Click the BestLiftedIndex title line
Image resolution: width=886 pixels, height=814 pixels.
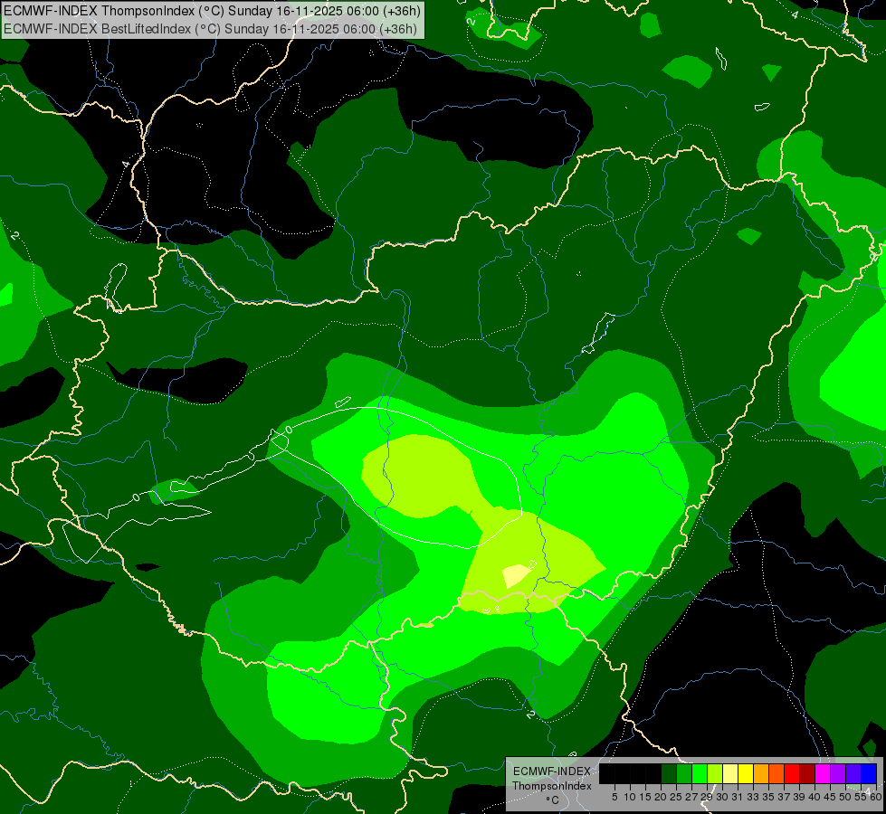pyautogui.click(x=210, y=28)
